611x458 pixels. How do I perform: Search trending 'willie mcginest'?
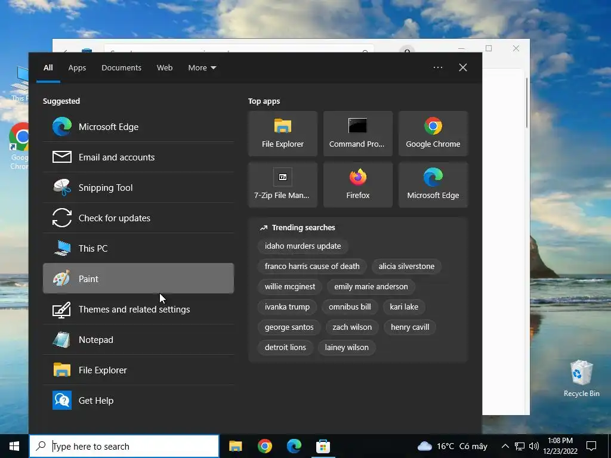click(x=290, y=287)
